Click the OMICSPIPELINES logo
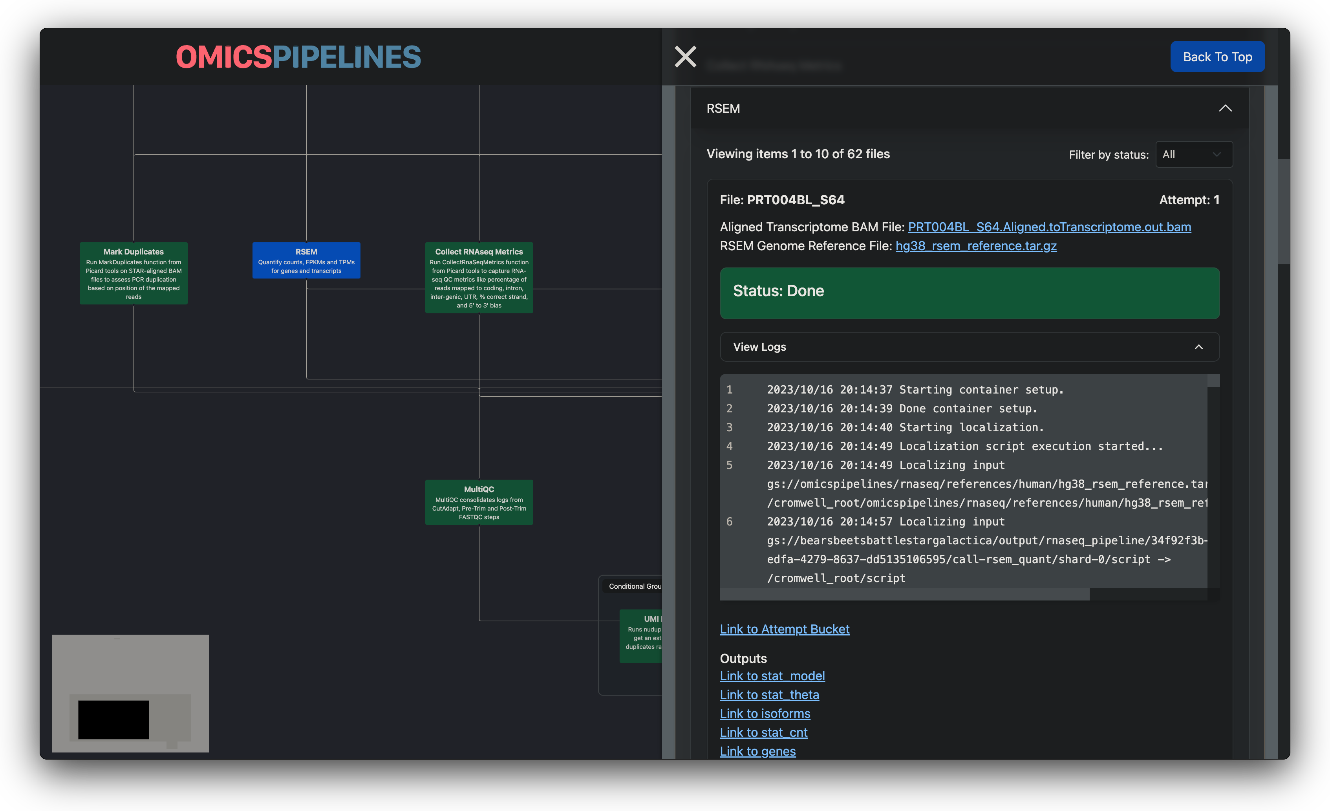This screenshot has width=1330, height=811. pos(298,57)
